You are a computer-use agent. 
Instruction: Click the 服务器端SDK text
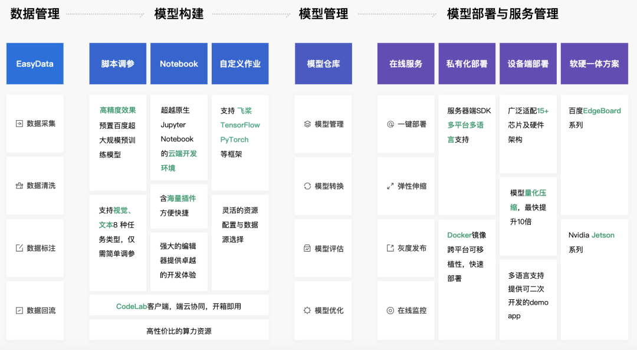pos(469,111)
